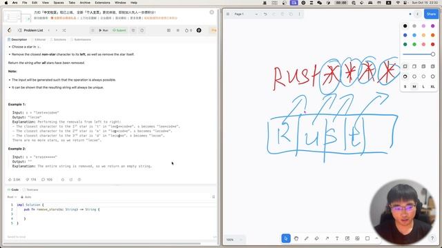Expand more tools chevron in whiteboard toolbar

pos(376,238)
